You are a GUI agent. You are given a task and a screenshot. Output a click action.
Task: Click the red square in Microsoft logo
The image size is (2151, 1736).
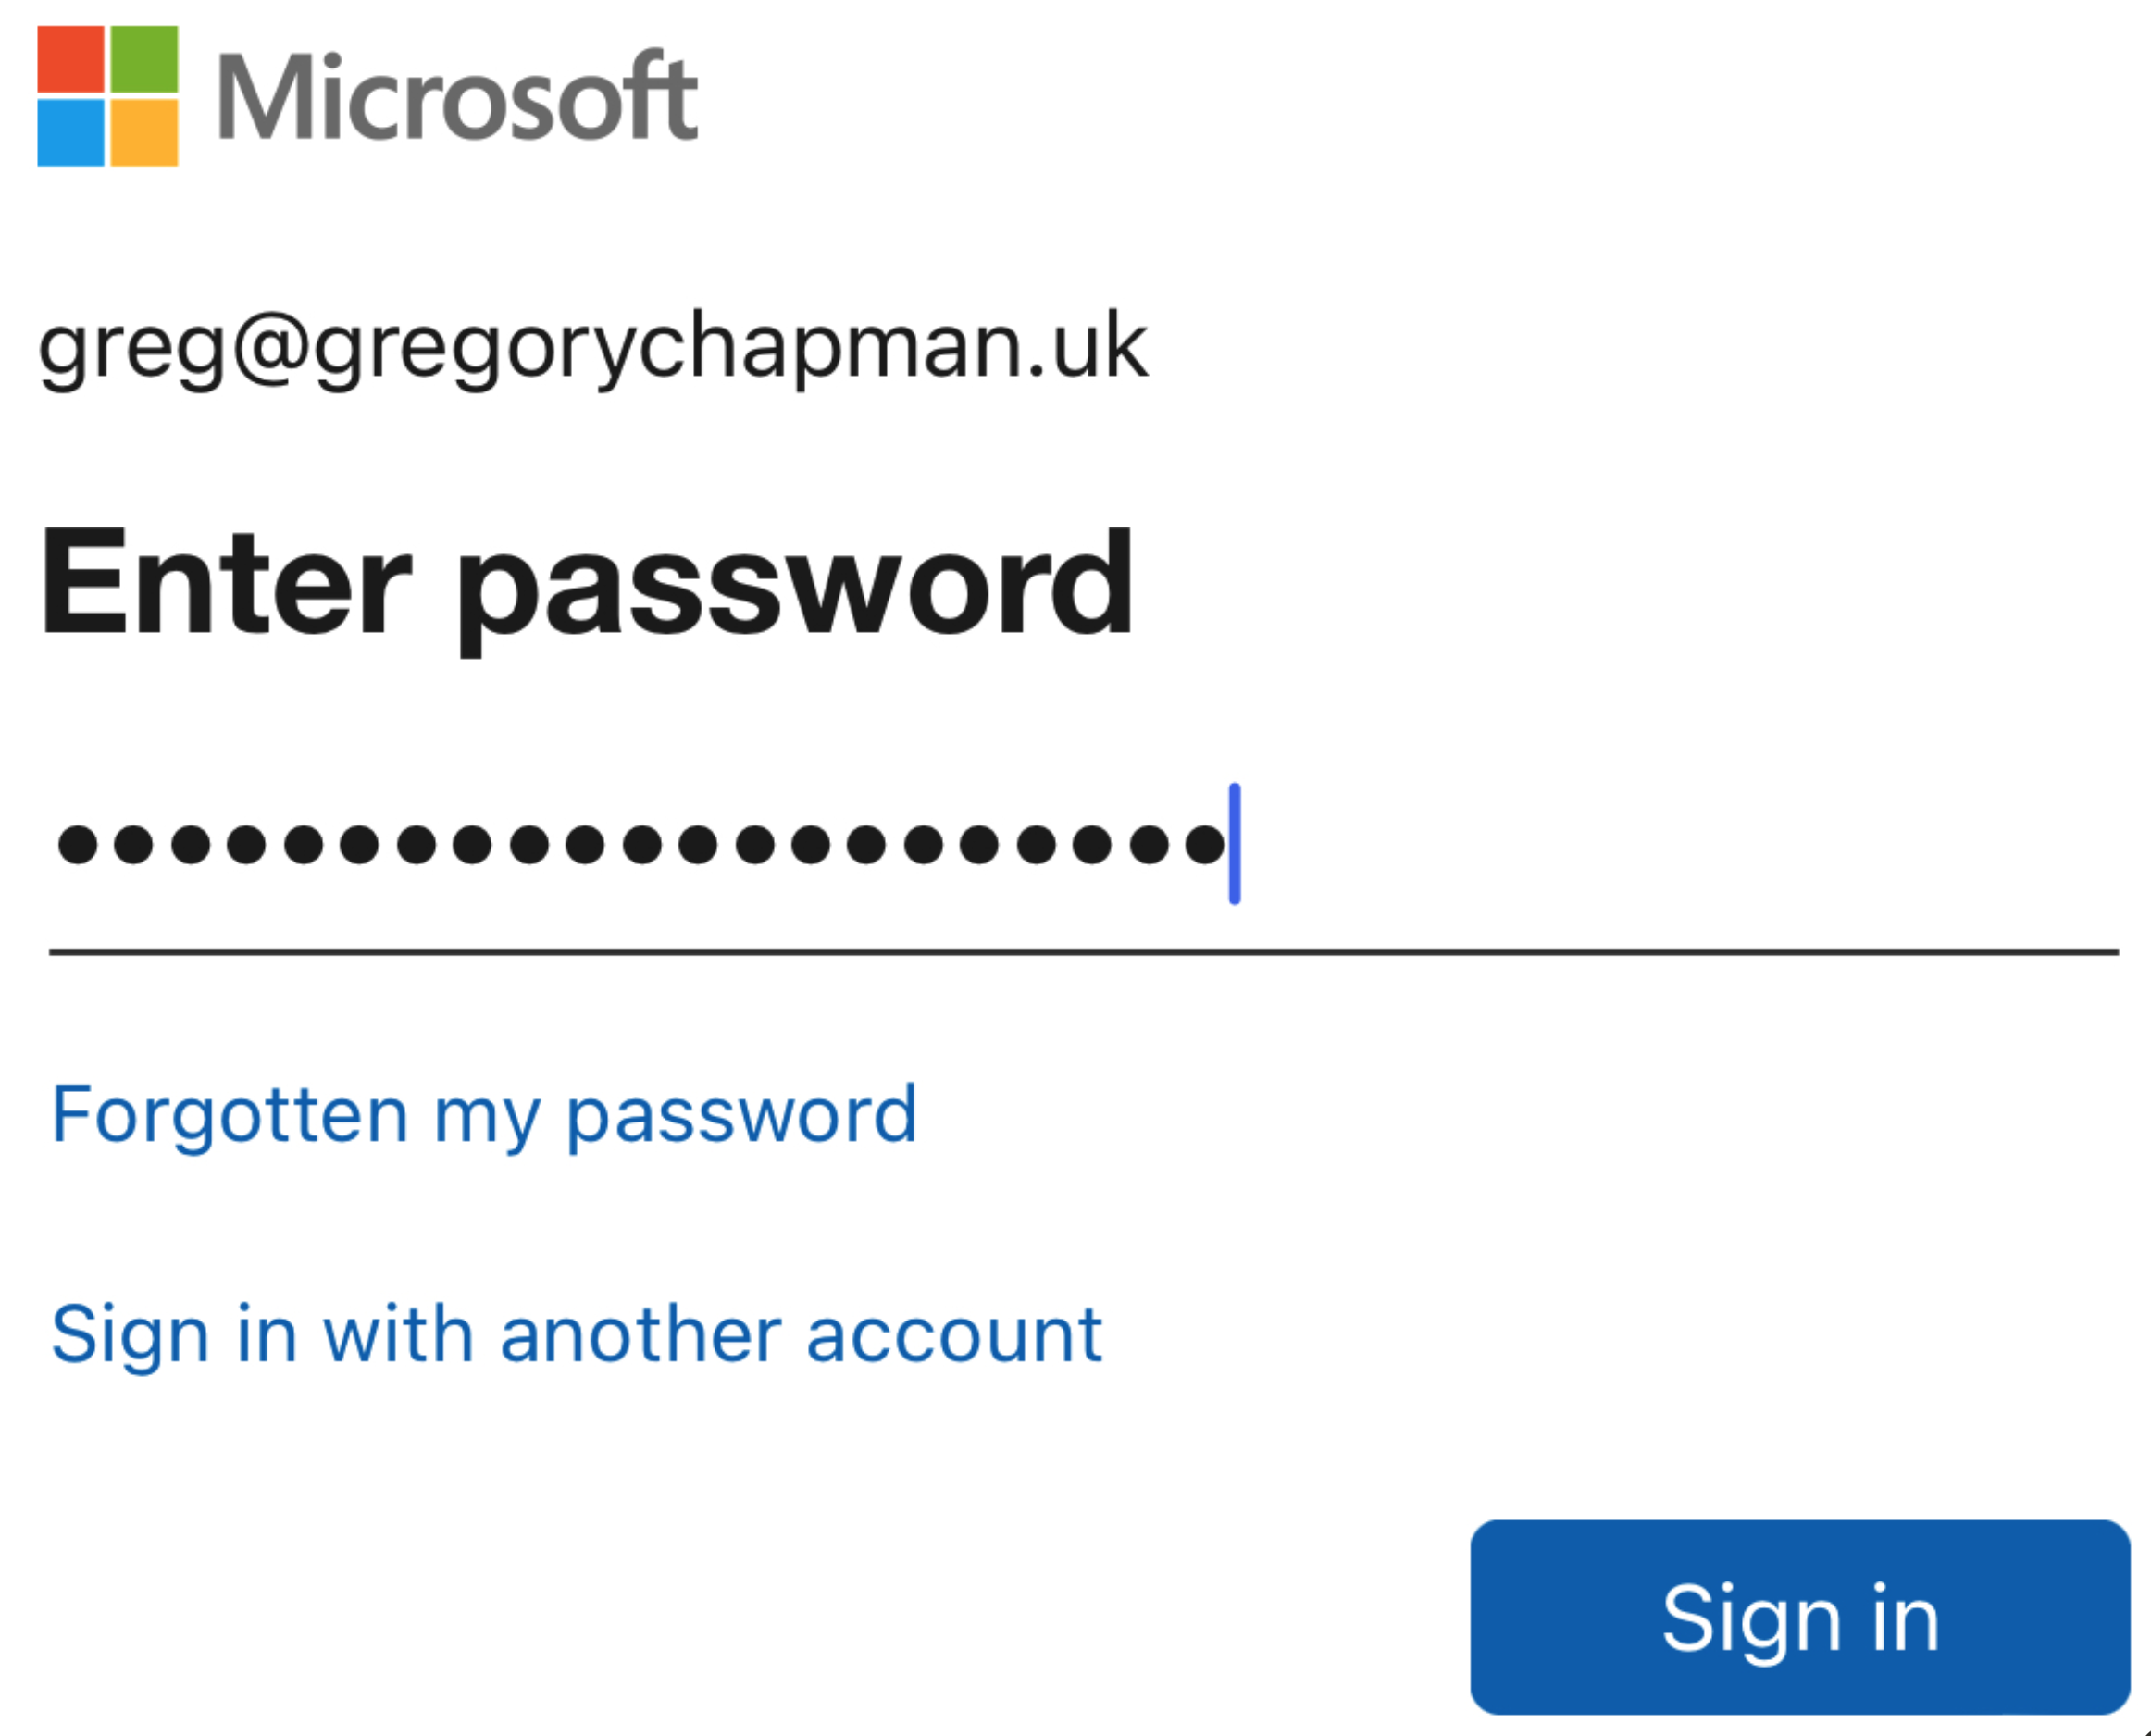(x=71, y=59)
